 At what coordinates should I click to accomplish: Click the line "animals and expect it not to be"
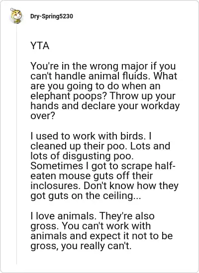[101, 236]
